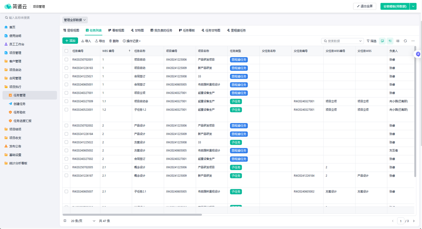Click 子任务 tag in row RW20240327009
The image size is (422, 229).
[x=236, y=101]
